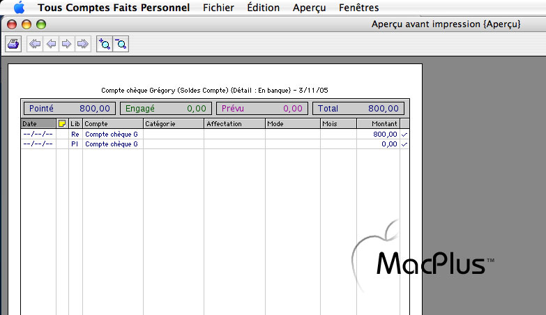Click the checkmark in the 800,00 row

404,135
